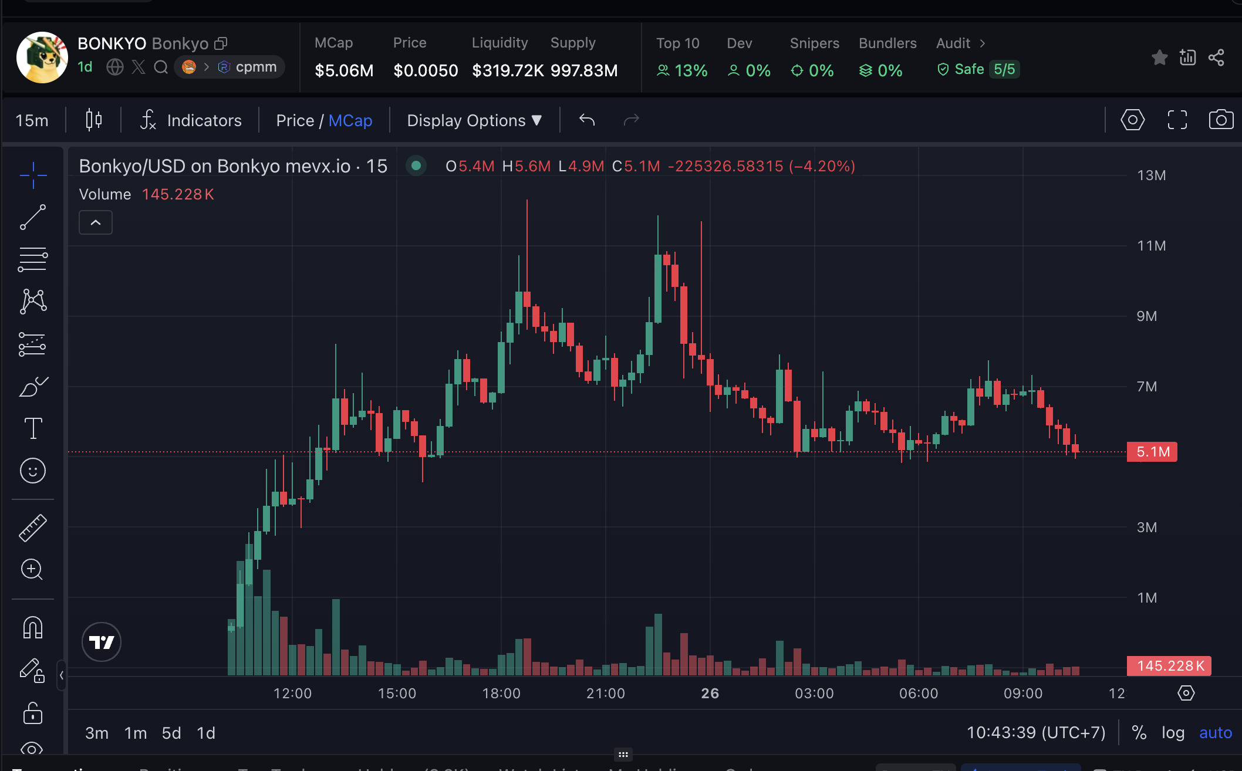Add BONKYO to favorites star
1242x771 pixels.
[1159, 58]
